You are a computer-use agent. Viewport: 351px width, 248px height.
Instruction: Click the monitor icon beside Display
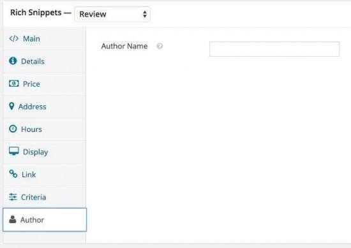(13, 151)
